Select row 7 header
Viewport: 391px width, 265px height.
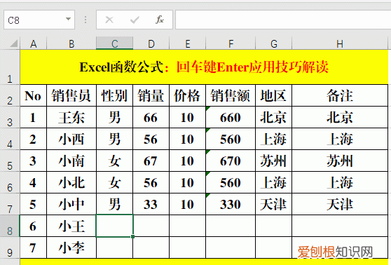(x=10, y=204)
